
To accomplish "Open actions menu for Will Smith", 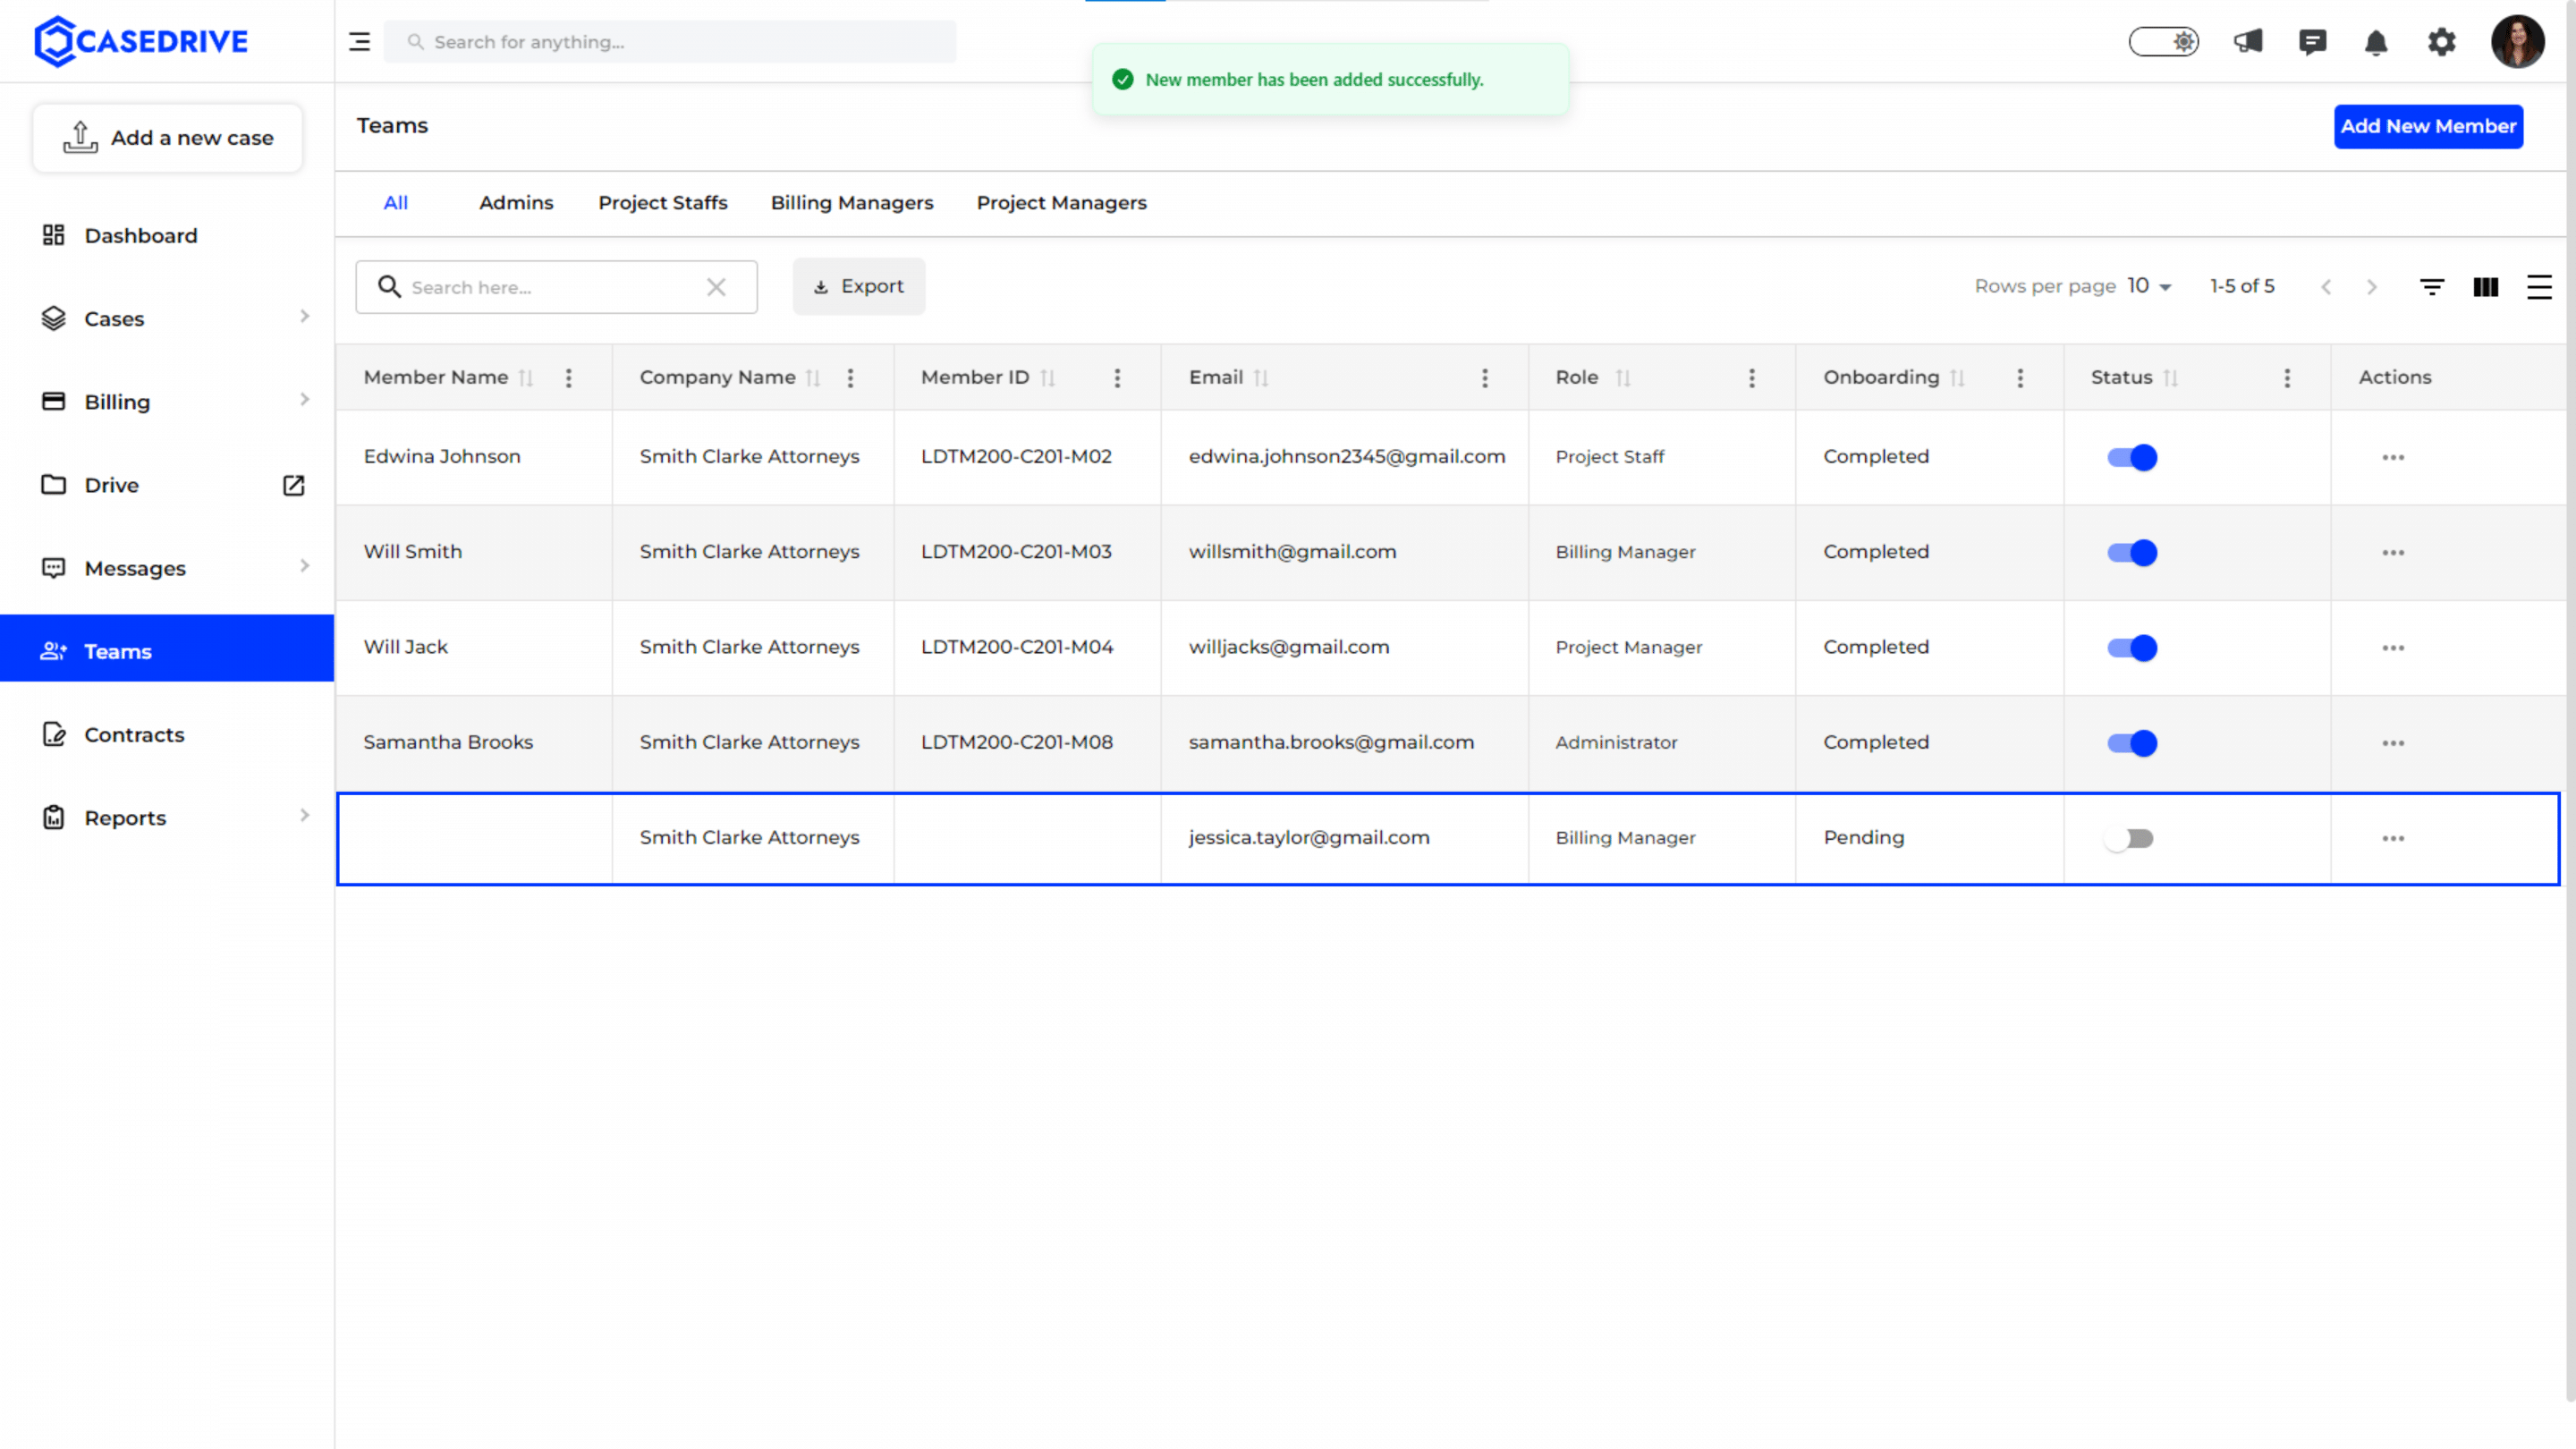I will click(x=2393, y=553).
